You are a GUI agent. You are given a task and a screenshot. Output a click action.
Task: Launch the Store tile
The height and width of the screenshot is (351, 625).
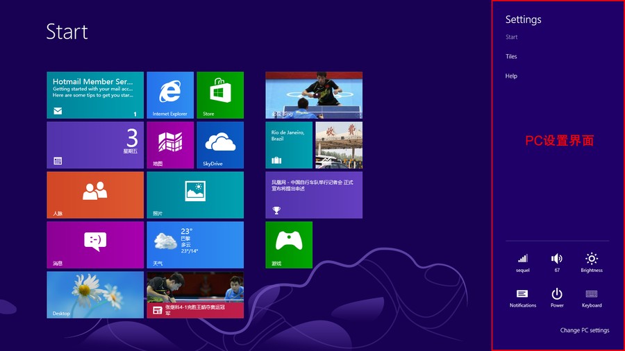220,95
